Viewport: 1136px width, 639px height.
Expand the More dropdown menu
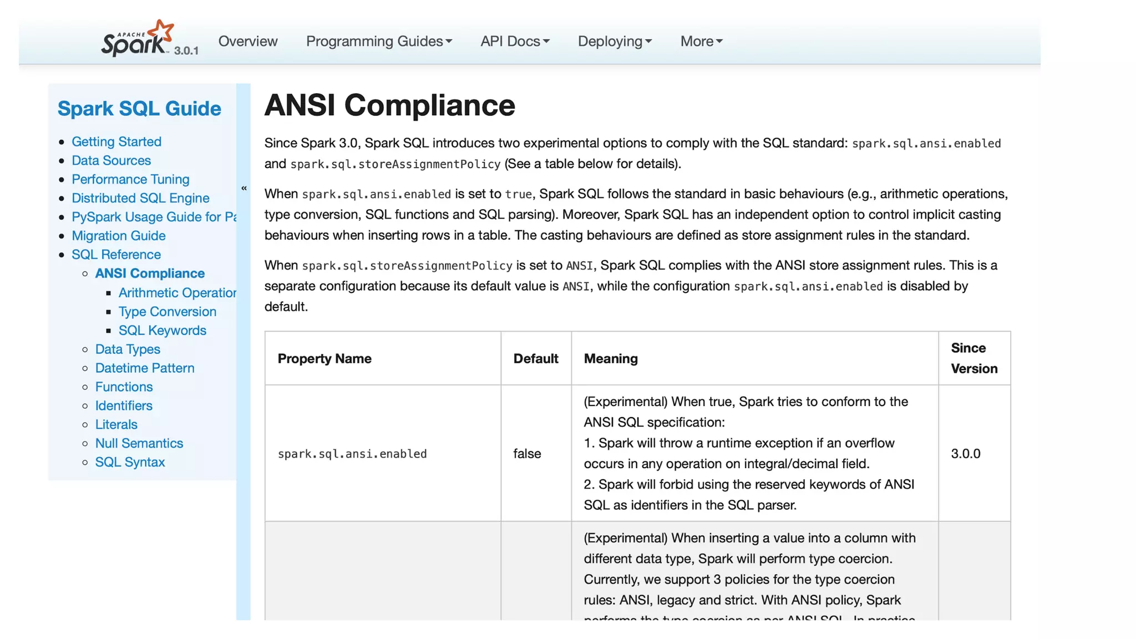point(701,41)
